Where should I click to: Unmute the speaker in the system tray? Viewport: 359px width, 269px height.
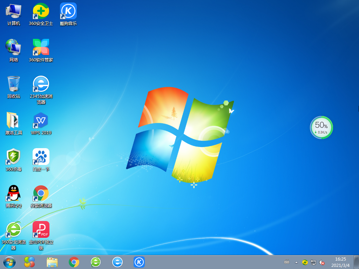click(322, 262)
